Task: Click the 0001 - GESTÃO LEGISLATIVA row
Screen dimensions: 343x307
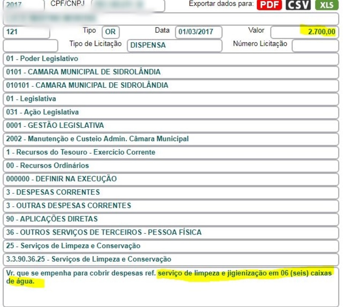Action: 171,126
